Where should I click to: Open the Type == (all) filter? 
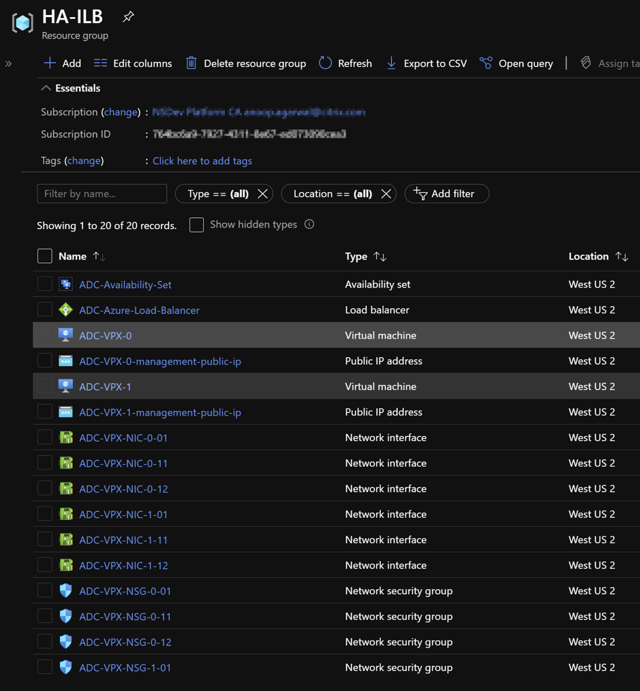coord(218,194)
